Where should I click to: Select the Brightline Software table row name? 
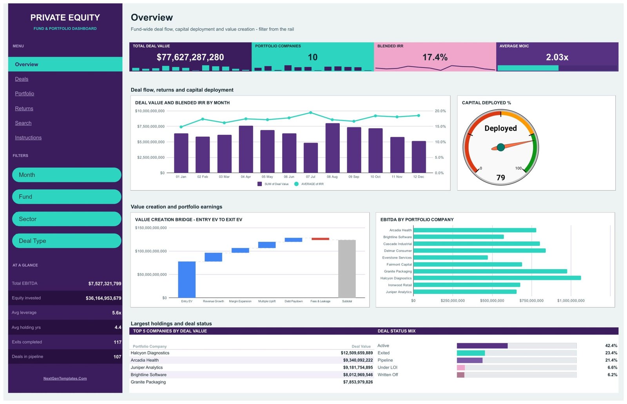point(149,375)
